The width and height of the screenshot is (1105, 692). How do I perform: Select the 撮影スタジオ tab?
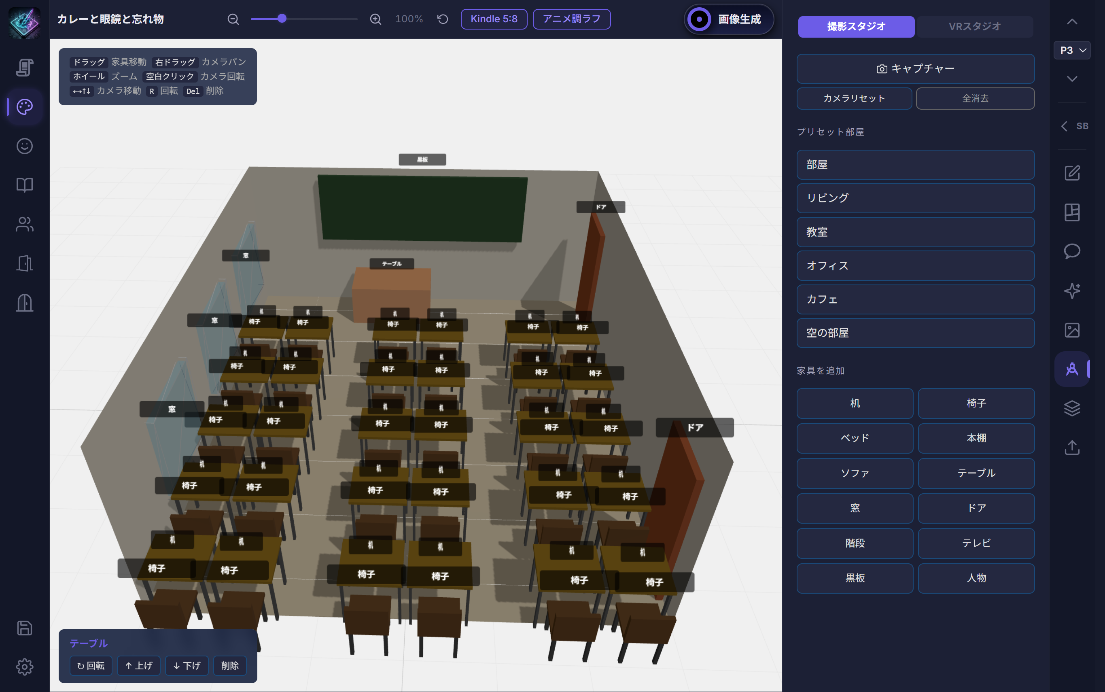[x=856, y=26]
